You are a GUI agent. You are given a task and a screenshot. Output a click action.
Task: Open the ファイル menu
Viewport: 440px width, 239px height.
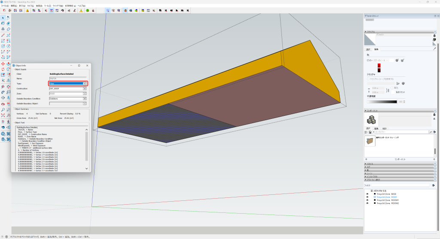tap(5, 6)
